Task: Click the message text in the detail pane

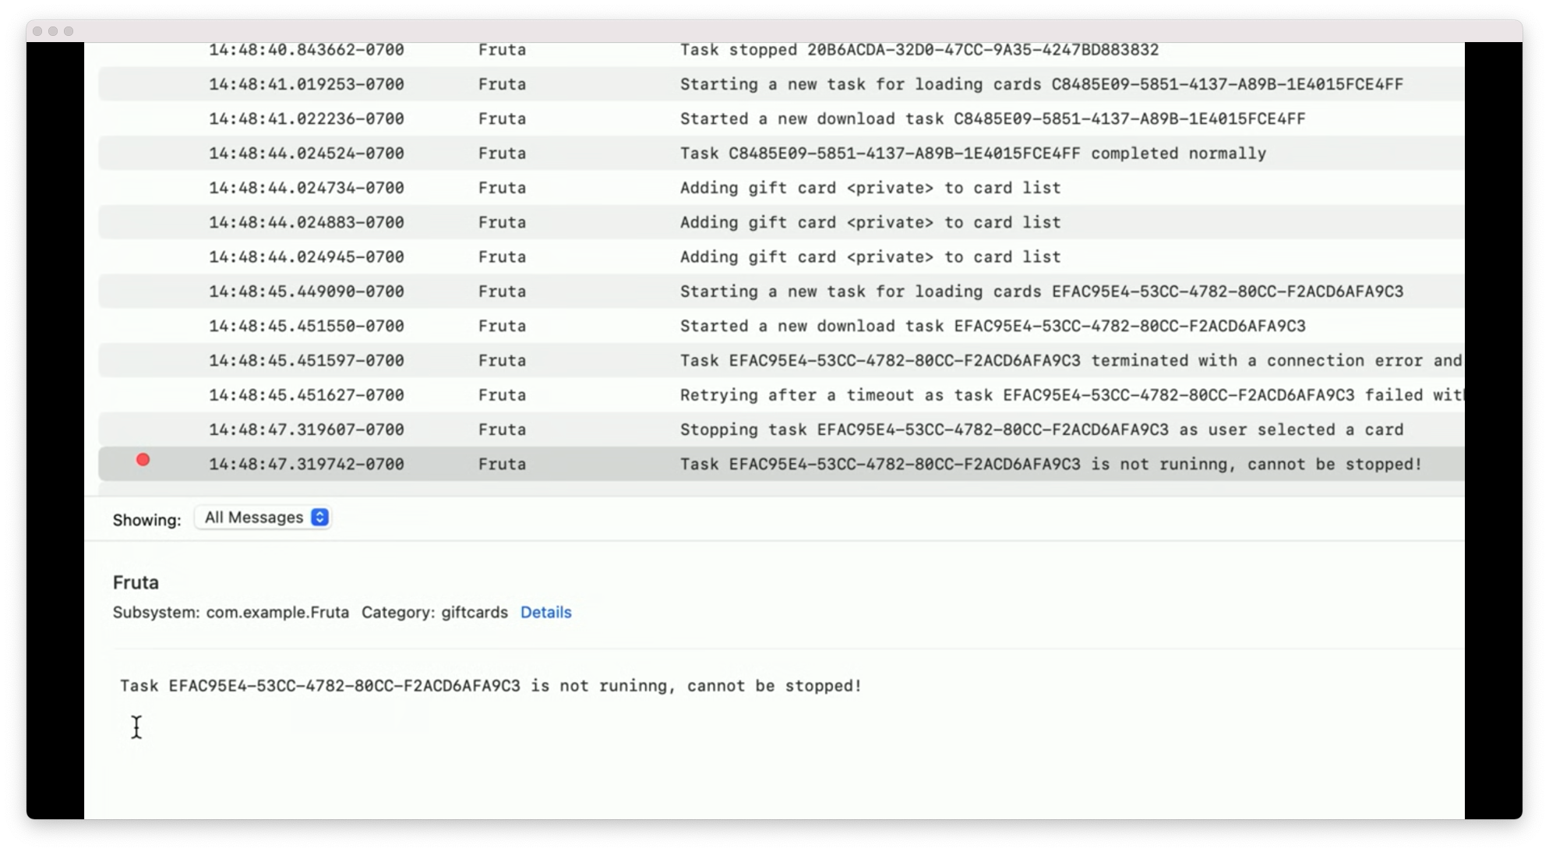Action: (490, 686)
